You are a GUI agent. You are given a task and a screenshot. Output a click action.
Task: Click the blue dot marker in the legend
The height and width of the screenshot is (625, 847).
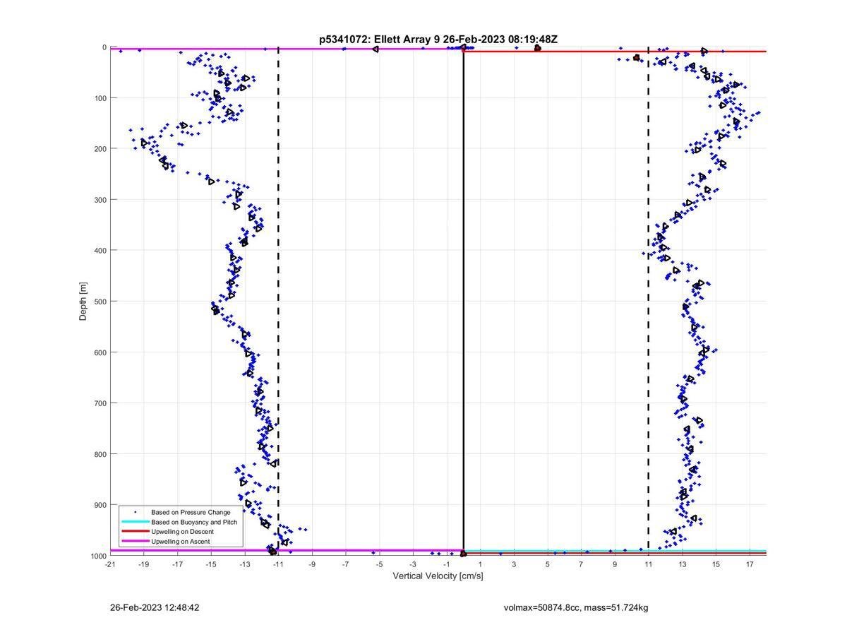click(136, 512)
